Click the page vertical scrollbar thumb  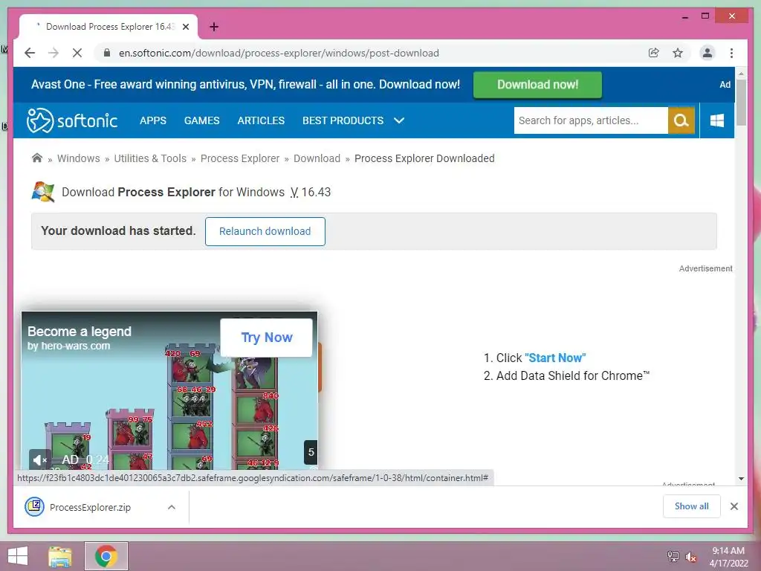click(x=741, y=103)
